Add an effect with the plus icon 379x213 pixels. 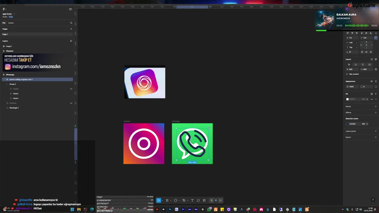(376, 112)
